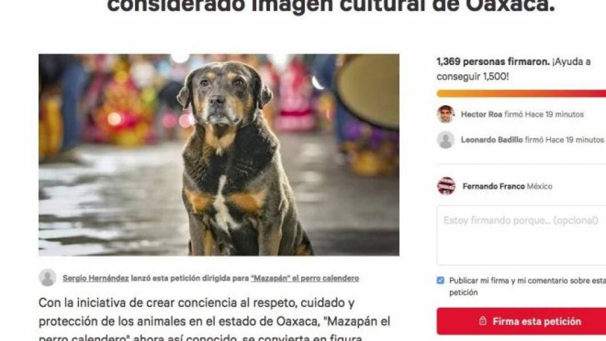Viewport: 606px width, 341px height.
Task: Click the 'México' location label
Action: click(x=540, y=186)
